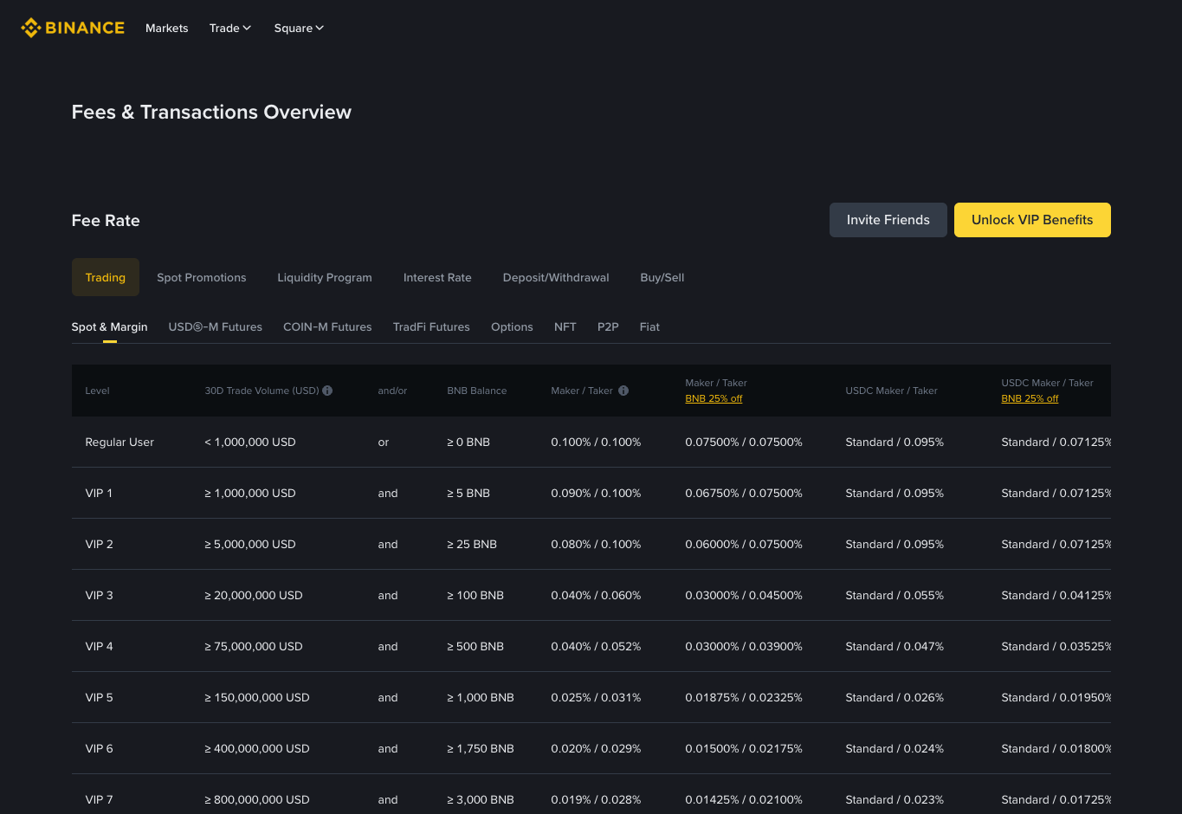Click the VIP 6 row label
This screenshot has height=814, width=1182.
(99, 749)
